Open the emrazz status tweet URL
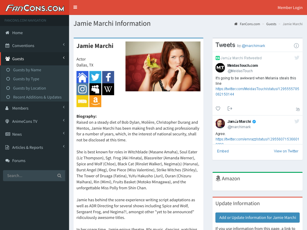307x230 pixels. click(257, 139)
